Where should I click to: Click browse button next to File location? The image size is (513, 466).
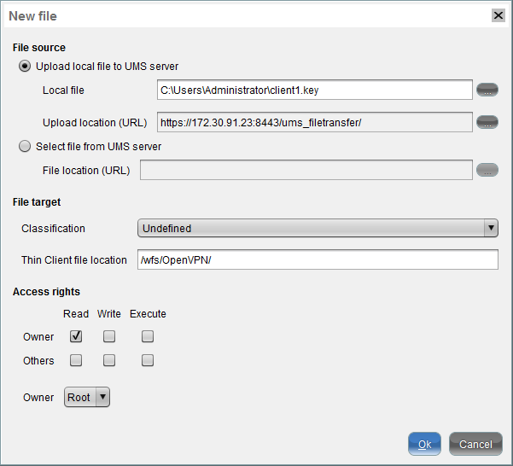(x=487, y=170)
